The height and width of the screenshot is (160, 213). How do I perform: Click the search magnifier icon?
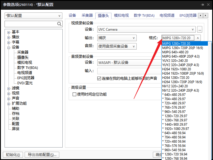click(x=59, y=24)
